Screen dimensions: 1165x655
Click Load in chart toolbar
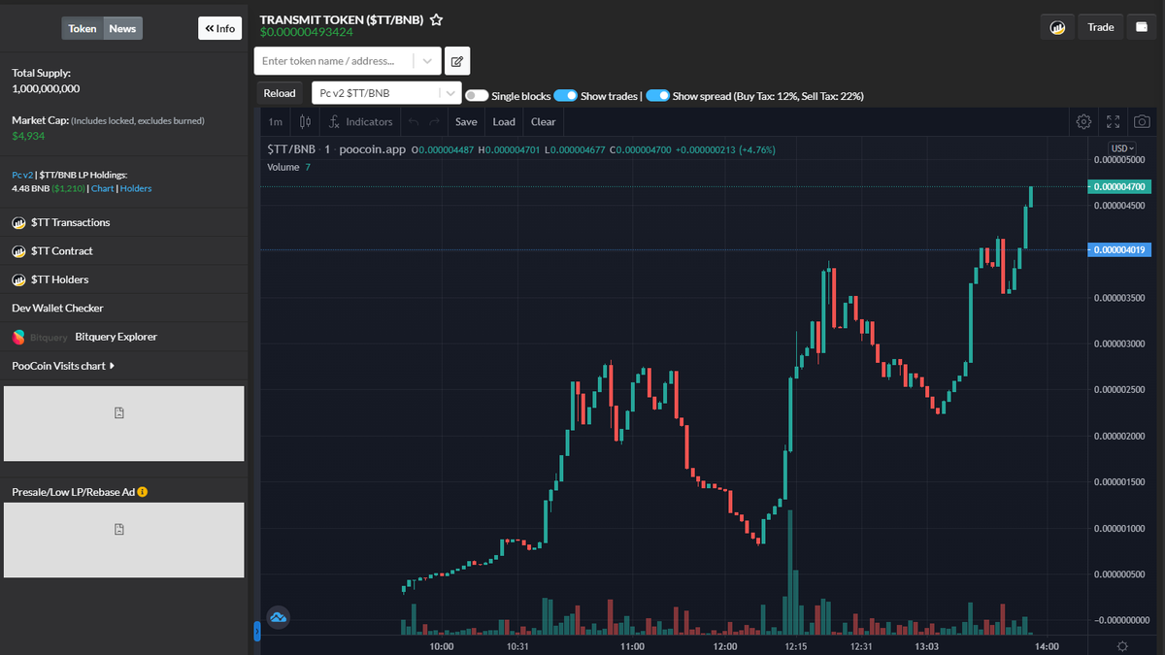504,122
